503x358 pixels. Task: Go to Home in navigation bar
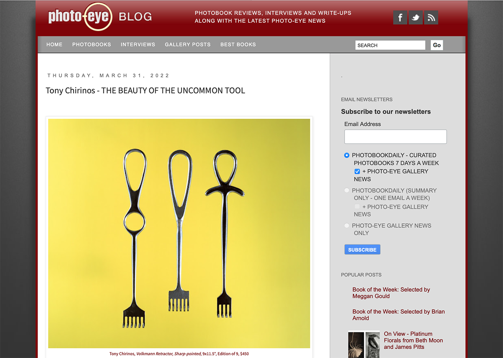tap(54, 44)
